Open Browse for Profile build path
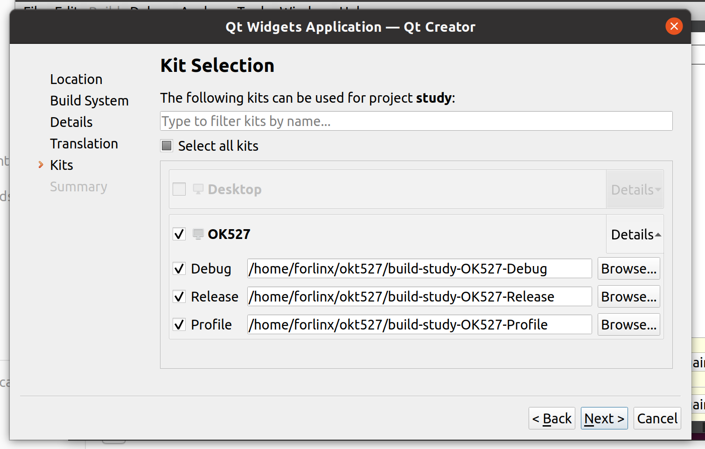705x449 pixels. (x=628, y=325)
